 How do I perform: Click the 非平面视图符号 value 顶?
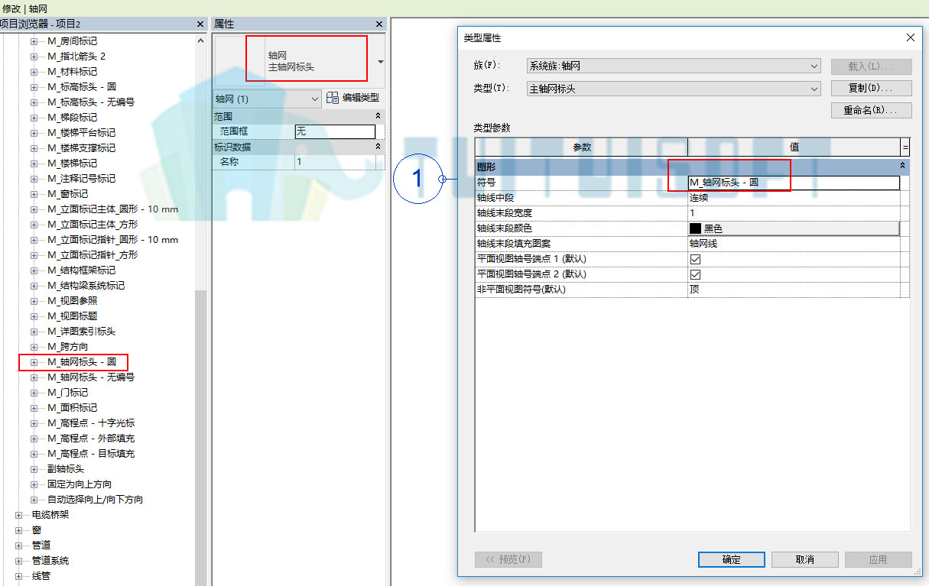click(x=794, y=290)
